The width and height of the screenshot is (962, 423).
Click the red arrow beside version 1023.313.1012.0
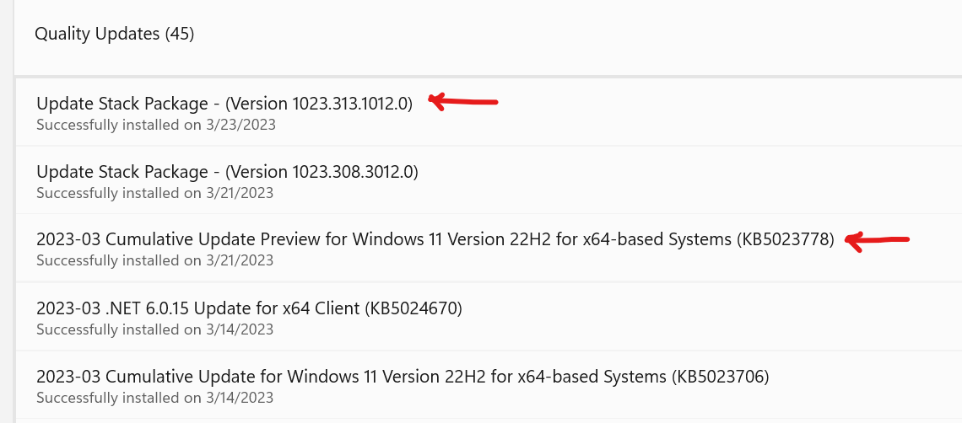tap(463, 101)
